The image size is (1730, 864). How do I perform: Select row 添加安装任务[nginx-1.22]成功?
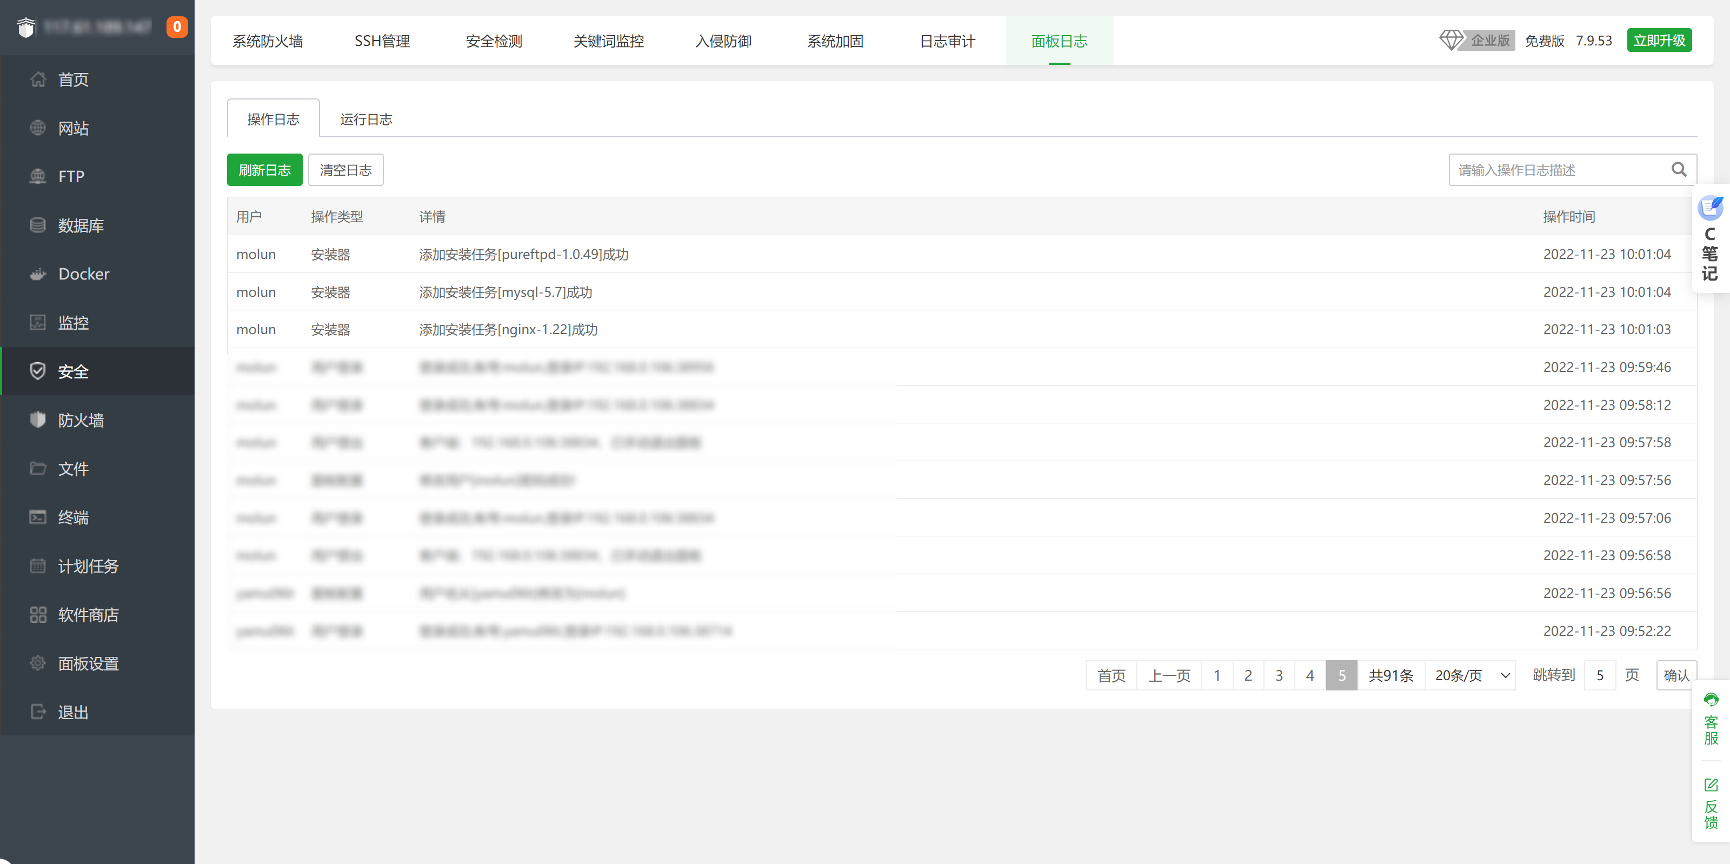pyautogui.click(x=962, y=329)
